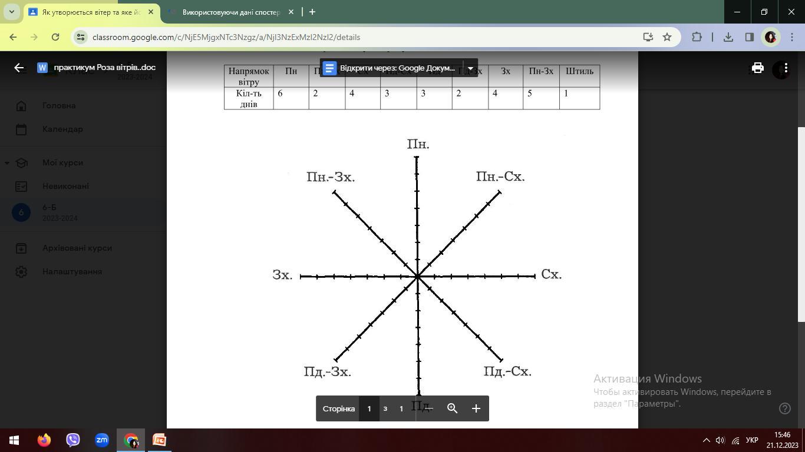Image resolution: width=805 pixels, height=452 pixels.
Task: Click the document viewer vertical scrollbar
Action: (x=801, y=224)
